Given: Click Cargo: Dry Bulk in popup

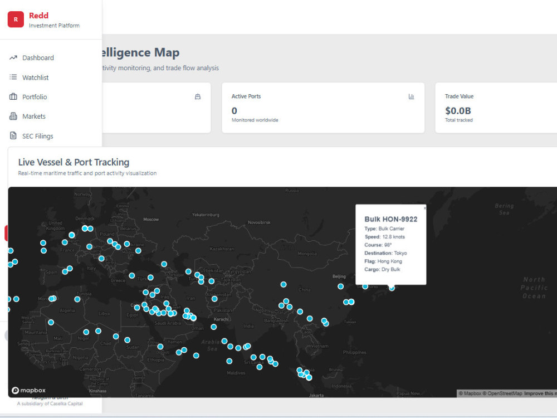Looking at the screenshot, I should click(382, 269).
